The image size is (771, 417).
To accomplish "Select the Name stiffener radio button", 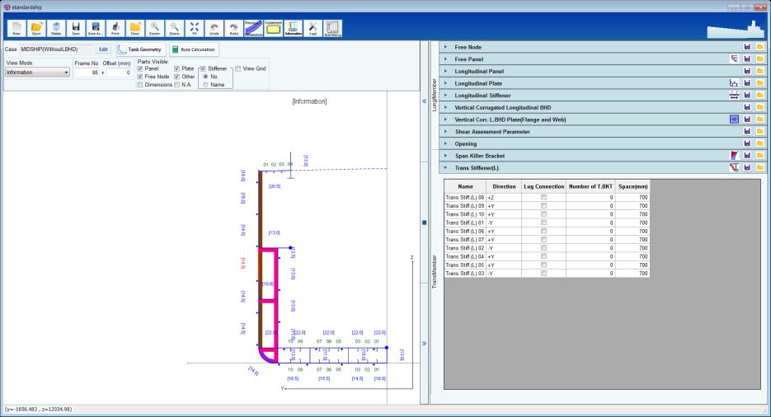I will click(205, 84).
